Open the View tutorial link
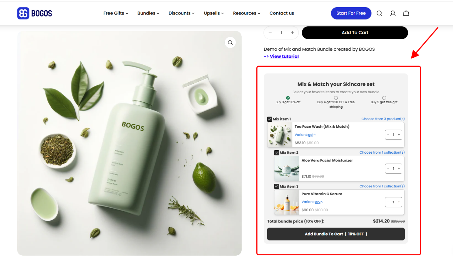 (284, 56)
